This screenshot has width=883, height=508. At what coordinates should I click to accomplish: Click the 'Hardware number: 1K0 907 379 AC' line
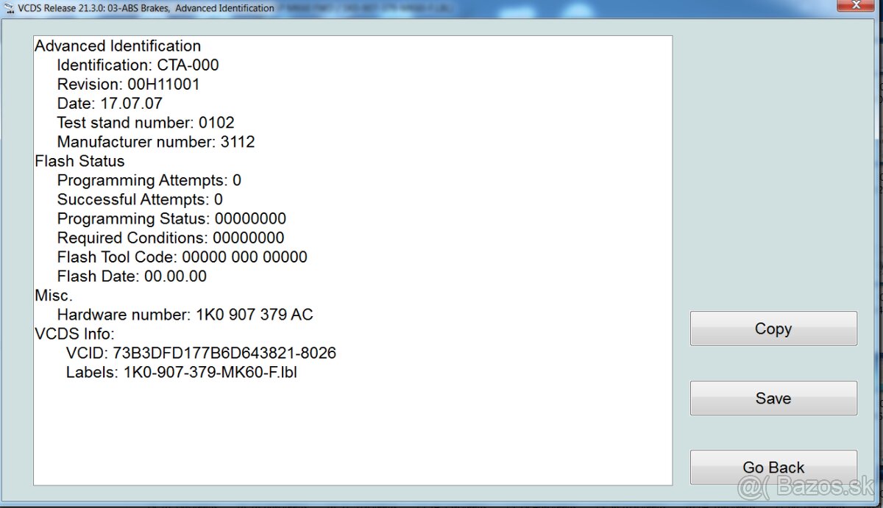185,314
